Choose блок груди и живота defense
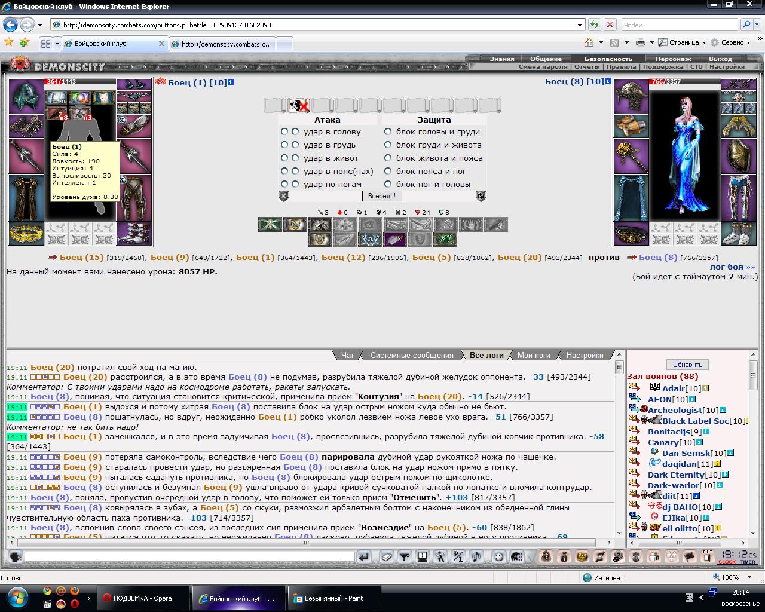Image resolution: width=765 pixels, height=612 pixels. tap(388, 145)
